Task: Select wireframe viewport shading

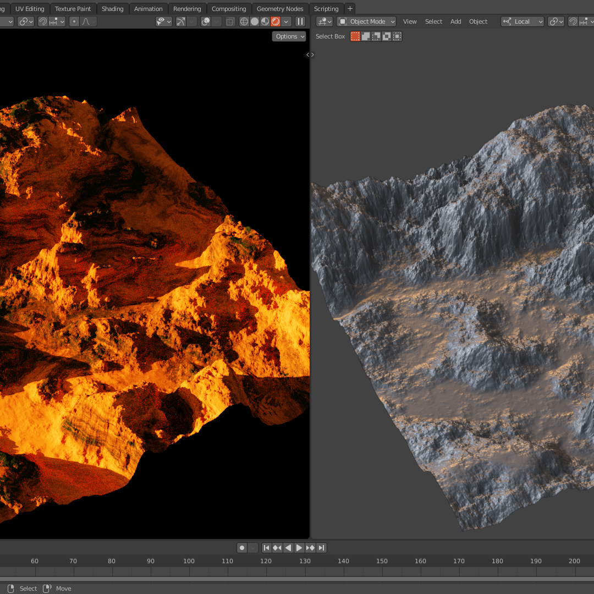Action: tap(244, 21)
